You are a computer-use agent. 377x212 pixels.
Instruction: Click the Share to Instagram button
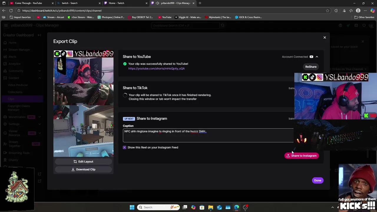point(301,156)
